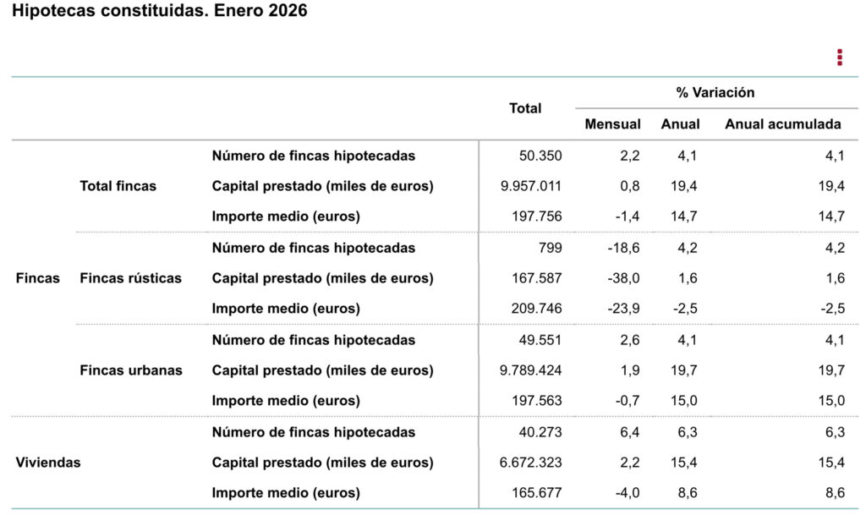Click the "Total fincas" row header
Viewport: 866px width, 515px height.
(118, 186)
